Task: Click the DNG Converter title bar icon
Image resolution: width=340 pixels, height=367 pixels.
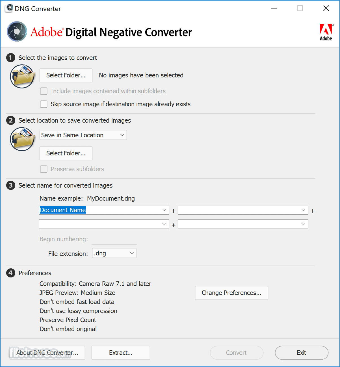Action: 9,8
